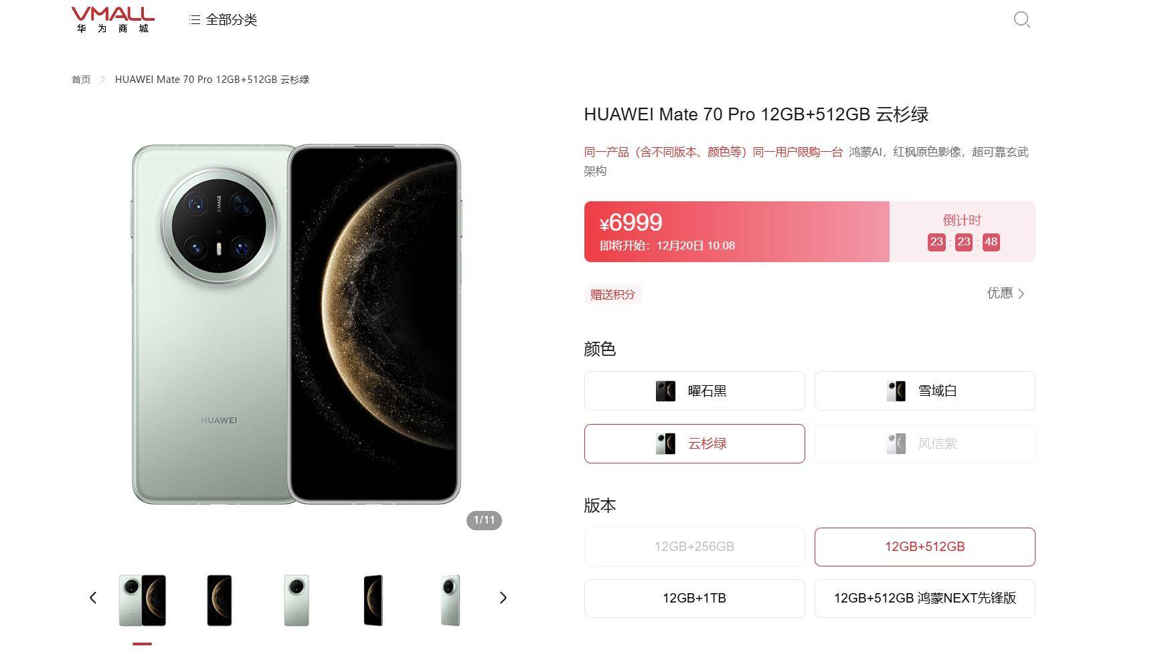
Task: Click the 云杉绿 phone swatch icon
Action: click(665, 443)
